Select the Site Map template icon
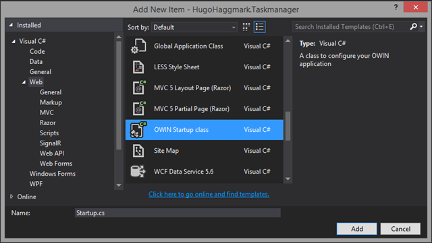 138,151
